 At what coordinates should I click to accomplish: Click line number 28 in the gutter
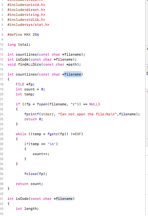2,134
